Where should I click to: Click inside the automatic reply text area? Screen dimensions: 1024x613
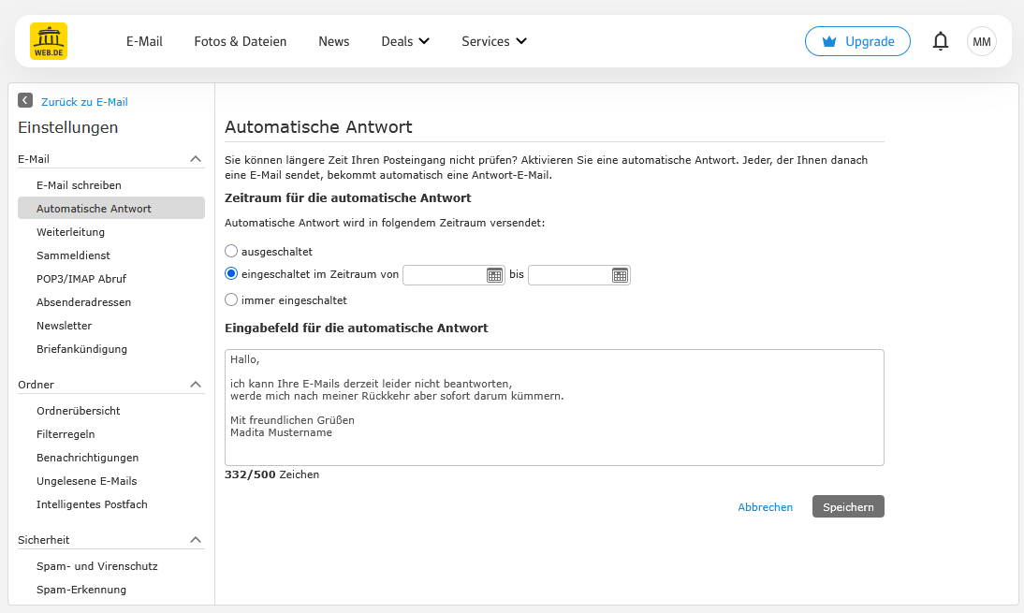pos(552,407)
